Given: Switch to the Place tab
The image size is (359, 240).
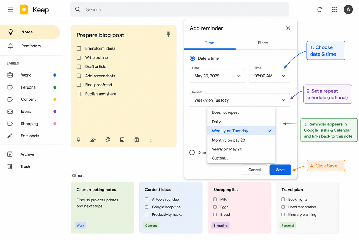Looking at the screenshot, I should pyautogui.click(x=263, y=43).
